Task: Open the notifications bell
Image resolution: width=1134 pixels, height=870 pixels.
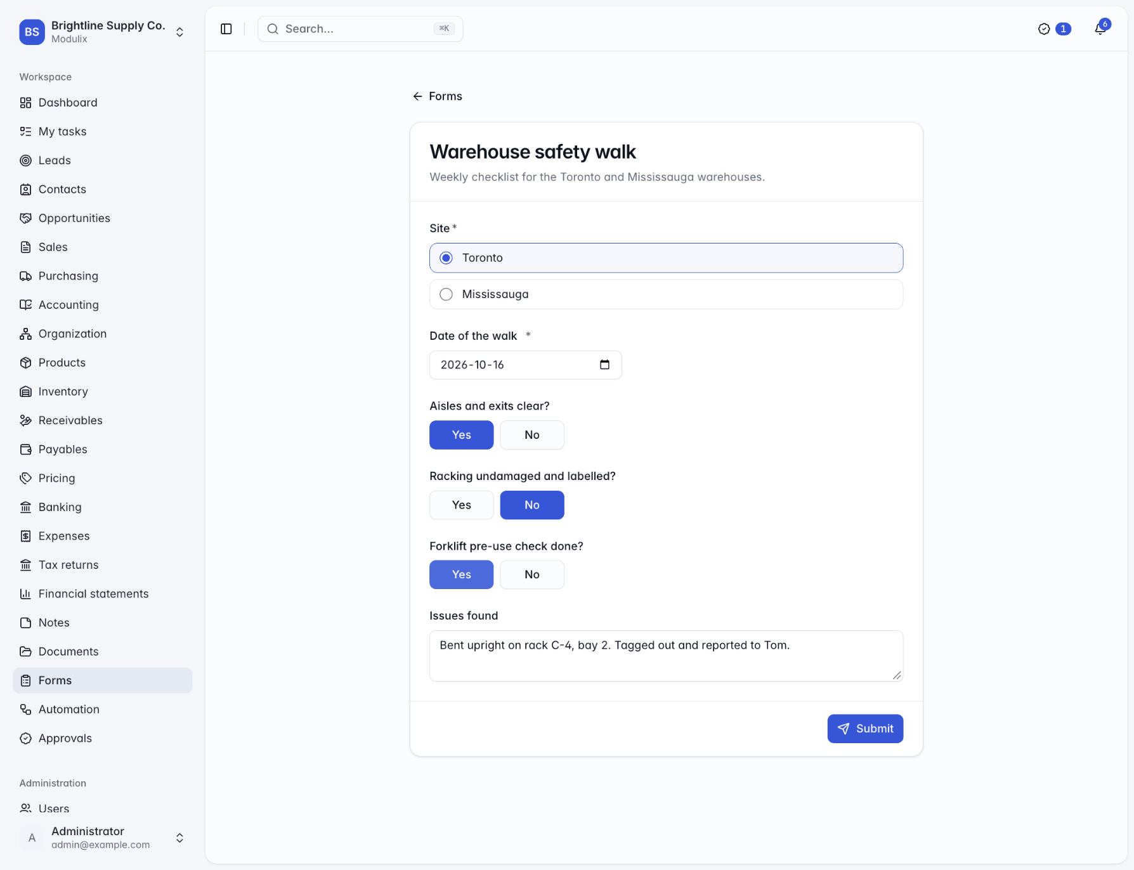Action: pos(1100,29)
